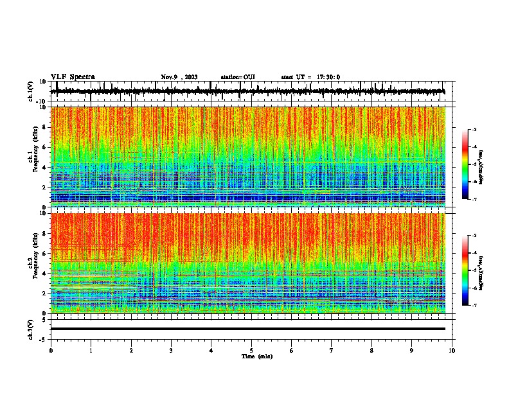Select the date text "Nov.9 , 2023"
Viewport: 509px width, 393px height.
pyautogui.click(x=179, y=77)
